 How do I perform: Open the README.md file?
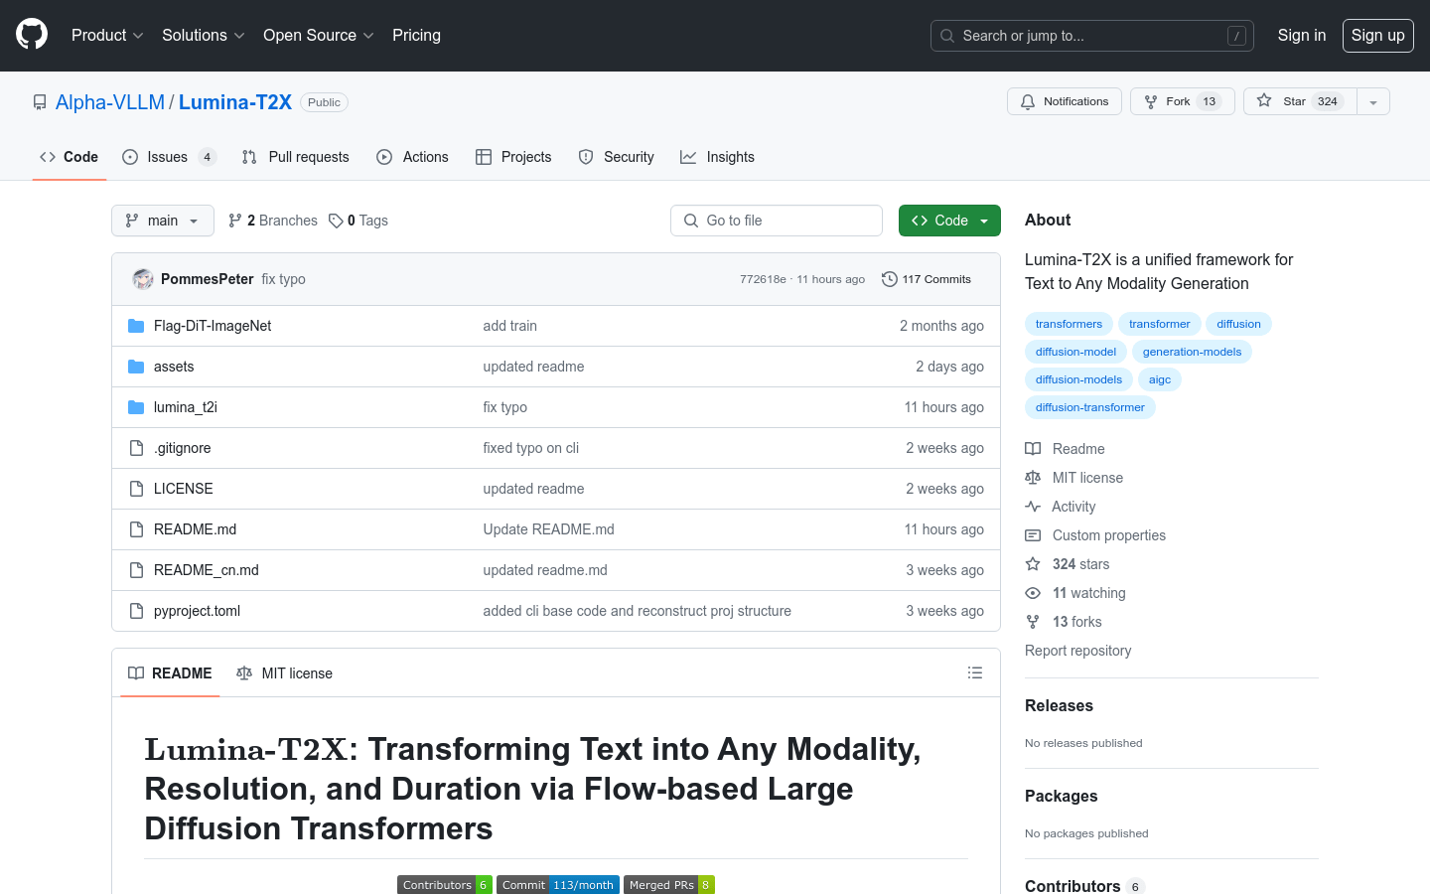(x=196, y=529)
